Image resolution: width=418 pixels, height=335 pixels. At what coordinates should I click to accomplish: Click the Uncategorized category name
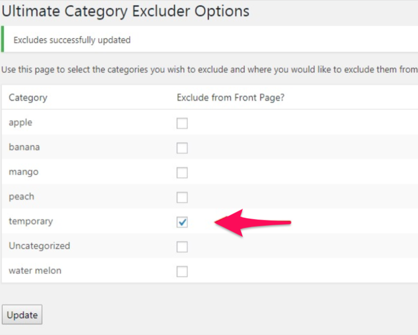(39, 246)
